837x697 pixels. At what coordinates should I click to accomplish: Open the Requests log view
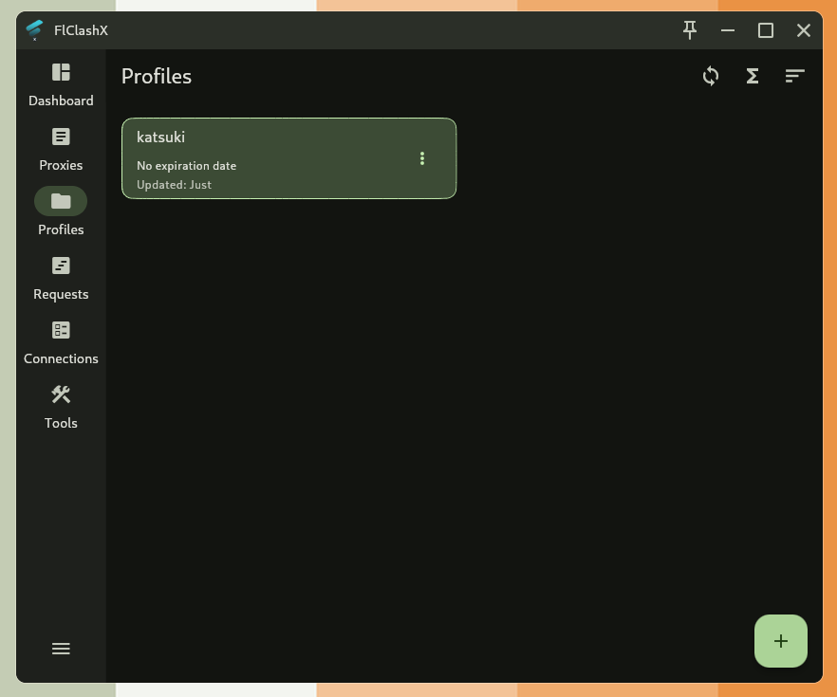click(61, 277)
